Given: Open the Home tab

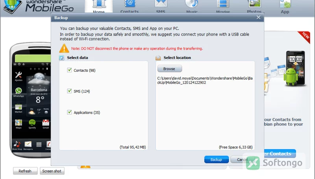Looking at the screenshot, I should tap(99, 6).
